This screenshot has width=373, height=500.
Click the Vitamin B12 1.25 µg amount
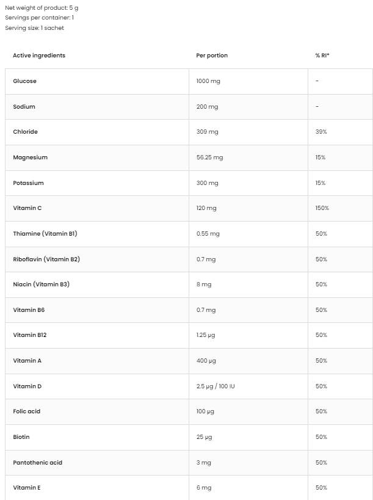point(206,335)
